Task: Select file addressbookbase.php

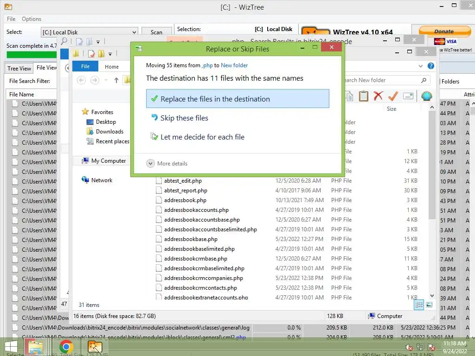Action: click(191, 239)
